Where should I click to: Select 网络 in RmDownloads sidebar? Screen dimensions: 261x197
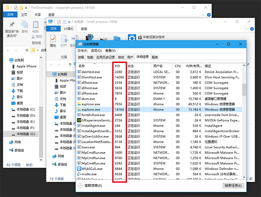click(x=15, y=142)
